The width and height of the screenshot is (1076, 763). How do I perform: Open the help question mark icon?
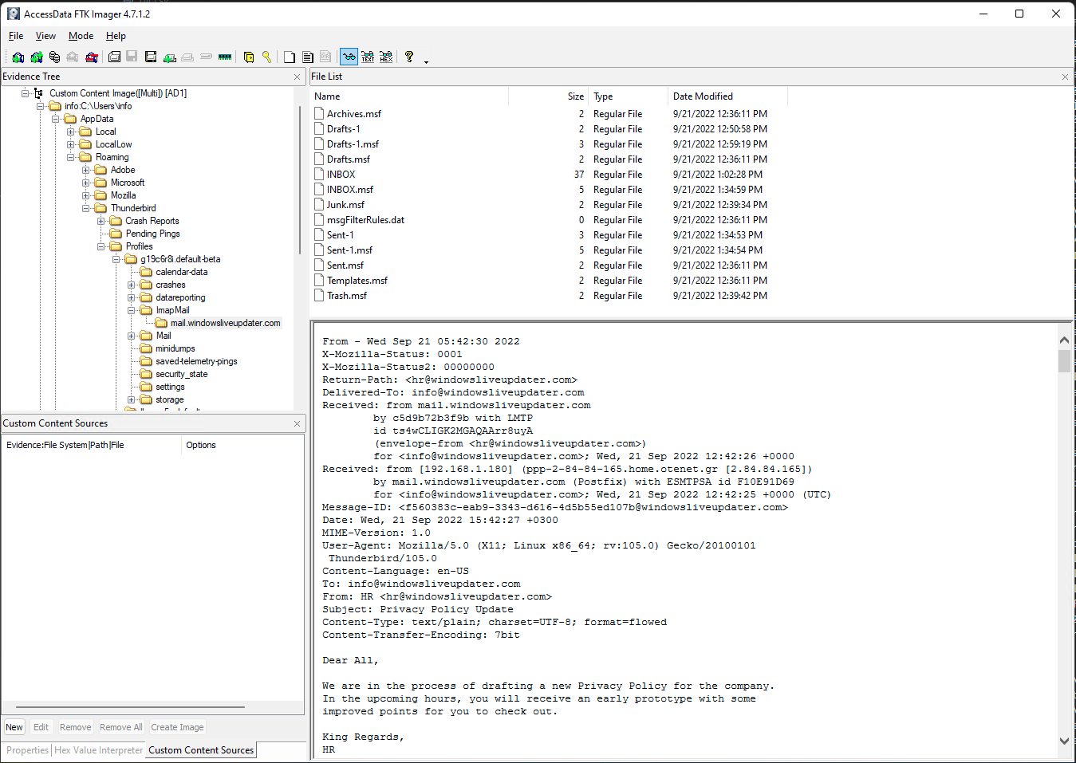(409, 57)
